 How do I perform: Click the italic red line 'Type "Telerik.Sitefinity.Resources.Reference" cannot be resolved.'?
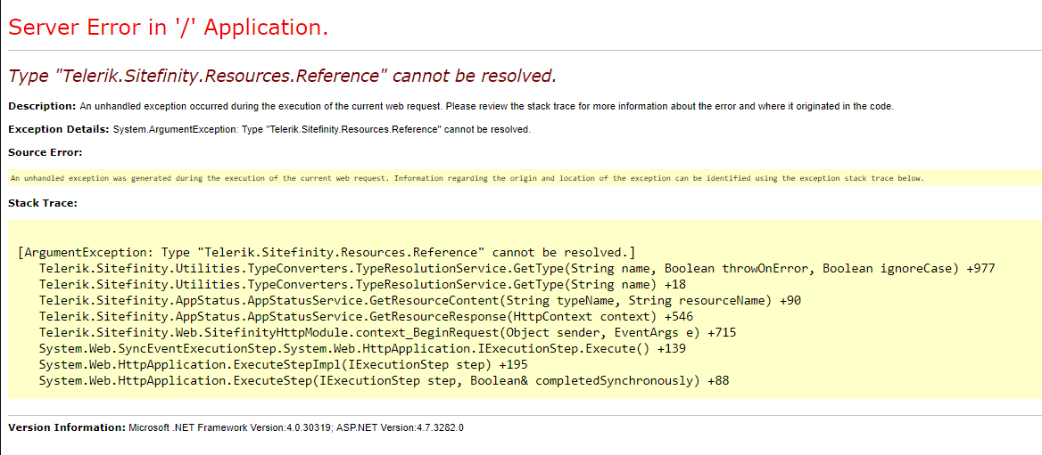pos(282,77)
